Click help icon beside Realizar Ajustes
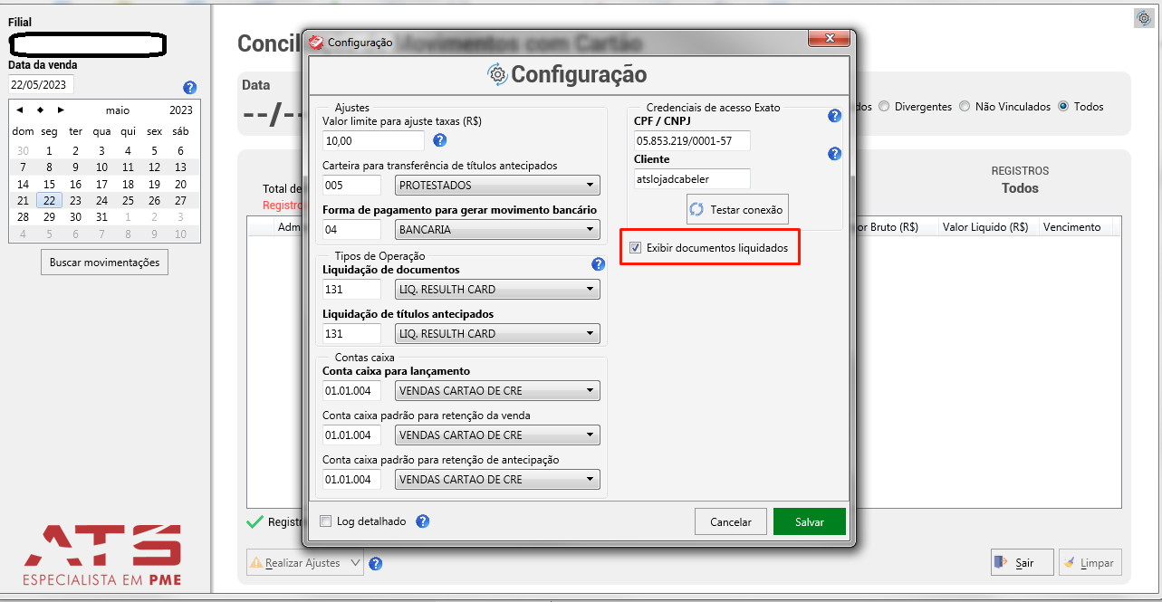 (x=376, y=563)
